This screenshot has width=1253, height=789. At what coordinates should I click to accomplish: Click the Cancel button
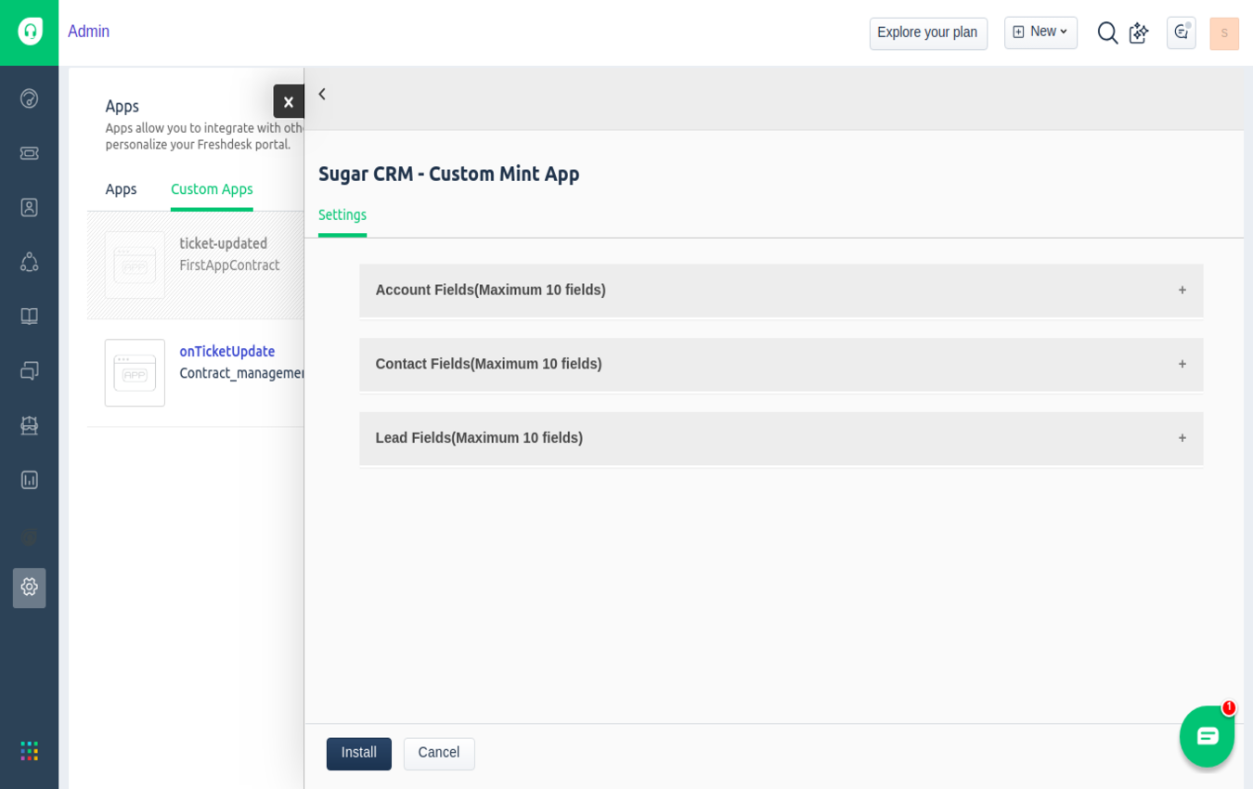click(x=439, y=754)
